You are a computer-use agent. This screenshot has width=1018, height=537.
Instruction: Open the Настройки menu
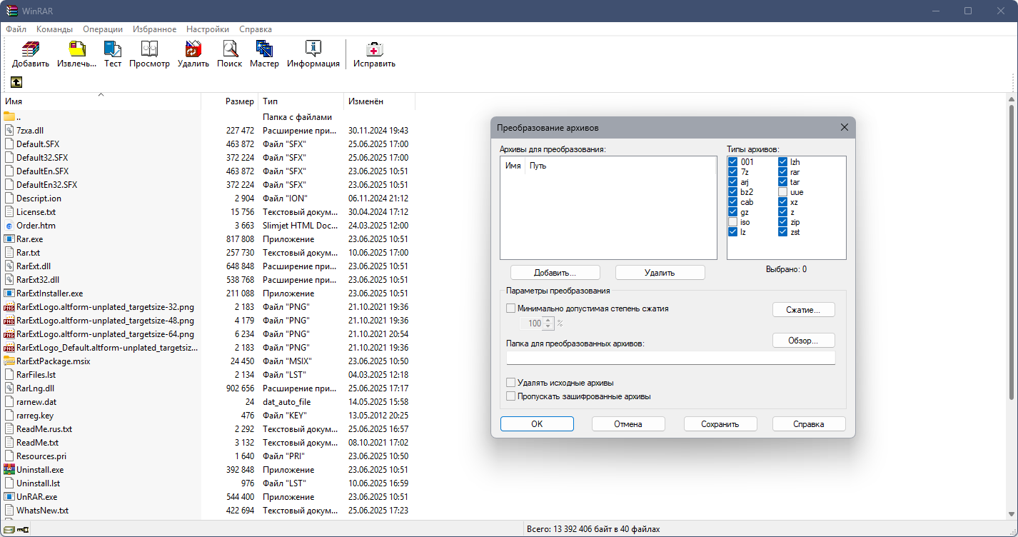208,29
